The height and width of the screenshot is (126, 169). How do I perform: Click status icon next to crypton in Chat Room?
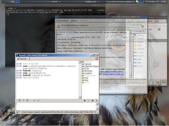83,73
